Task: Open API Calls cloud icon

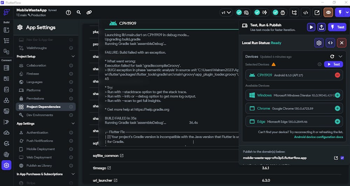Action: [x=6, y=133]
